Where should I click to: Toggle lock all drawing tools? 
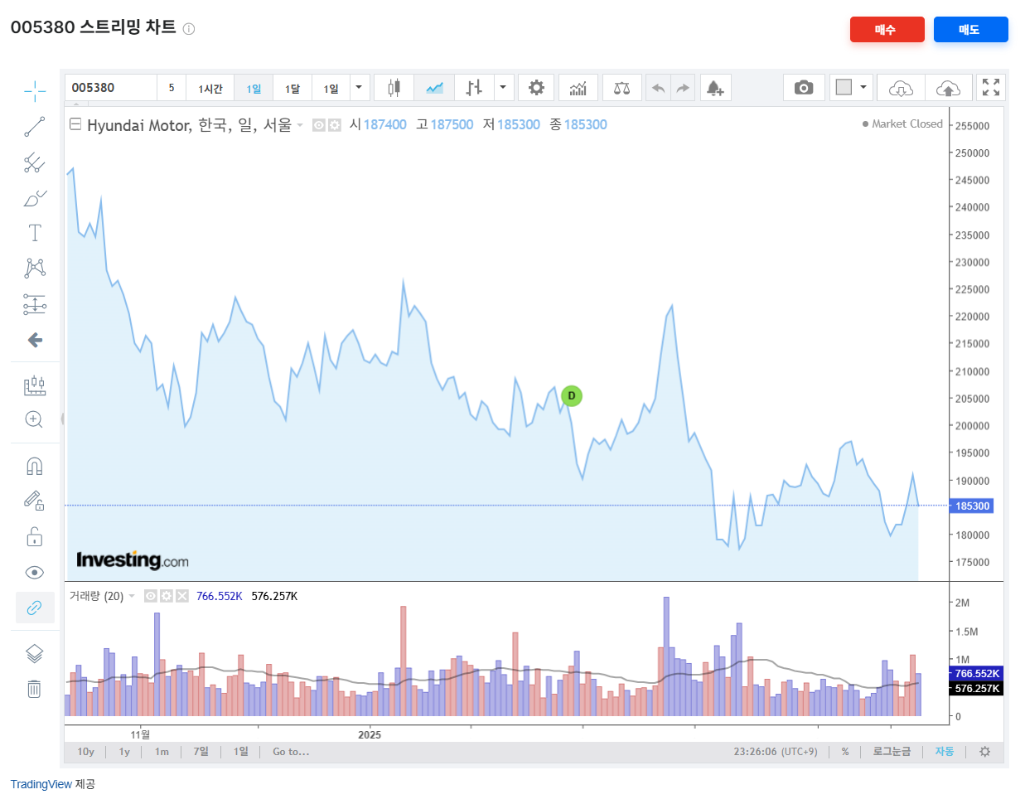35,537
